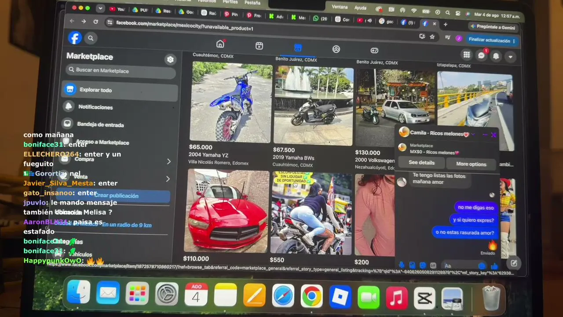Screen dimensions: 563x317
Task: Click Pregúntale a Gemini button
Action: (x=493, y=27)
